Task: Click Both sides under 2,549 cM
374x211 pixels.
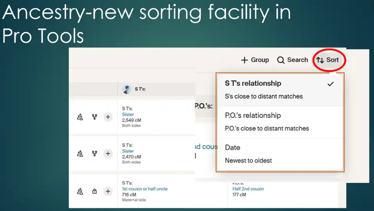Action: (x=131, y=126)
